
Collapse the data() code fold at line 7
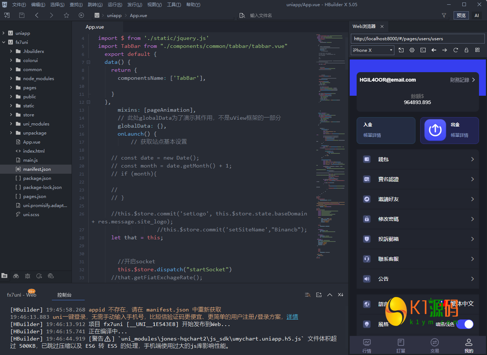pos(88,62)
